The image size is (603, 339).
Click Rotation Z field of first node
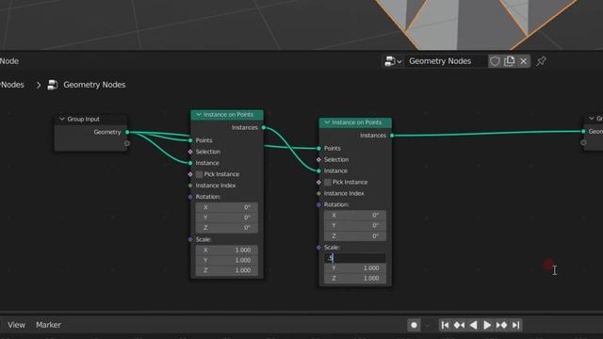click(x=226, y=228)
